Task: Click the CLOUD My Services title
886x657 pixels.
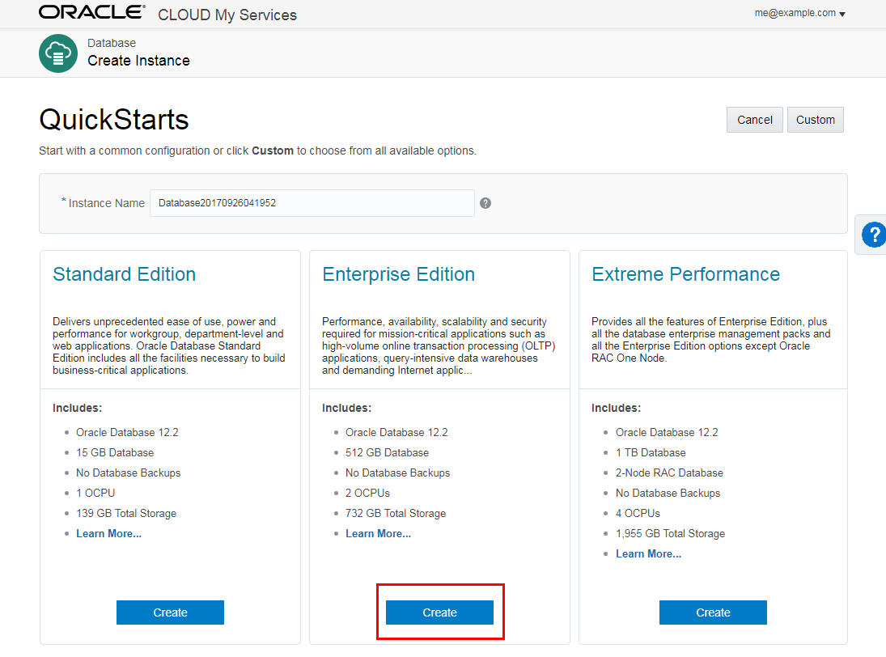Action: coord(227,15)
